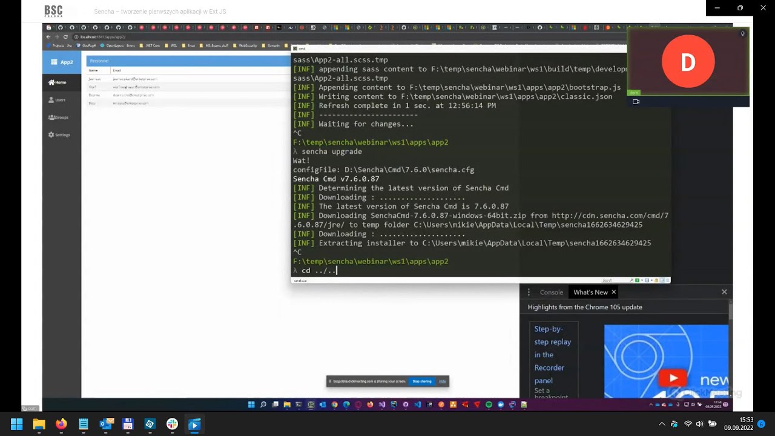The width and height of the screenshot is (775, 436).
Task: Open the volume control in system tray
Action: (700, 424)
